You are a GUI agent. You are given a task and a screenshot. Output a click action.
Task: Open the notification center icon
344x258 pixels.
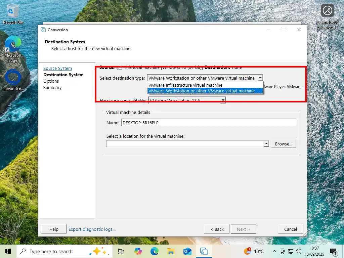333,252
